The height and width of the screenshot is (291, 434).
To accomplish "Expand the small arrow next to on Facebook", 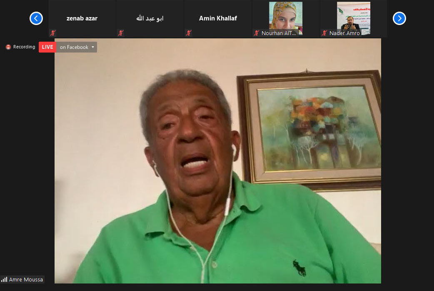I will click(x=93, y=47).
